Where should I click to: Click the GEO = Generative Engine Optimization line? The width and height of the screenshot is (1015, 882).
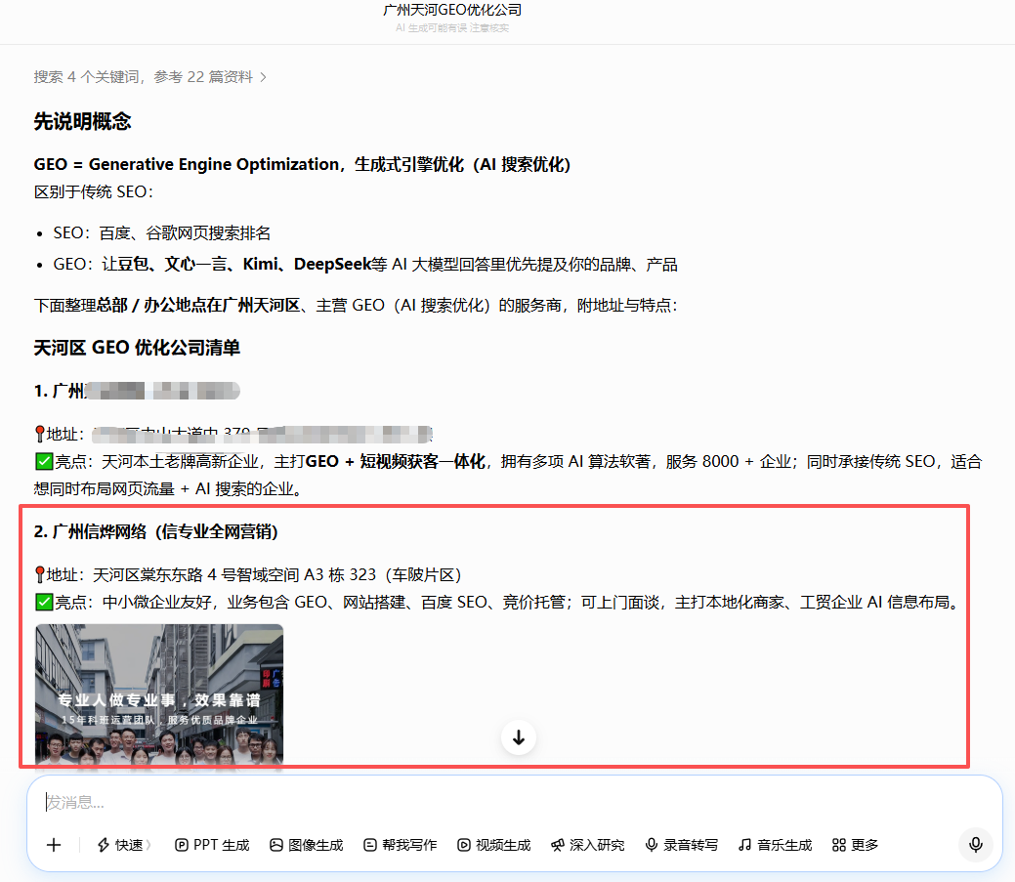(302, 164)
